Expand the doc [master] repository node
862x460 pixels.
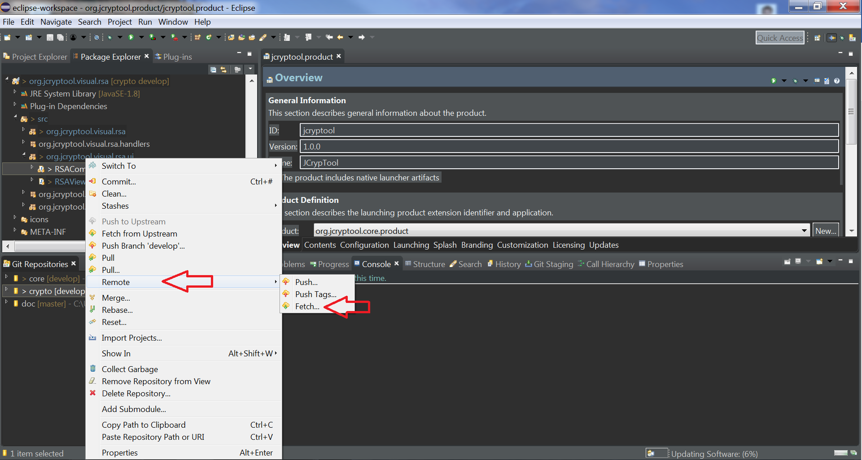(6, 302)
